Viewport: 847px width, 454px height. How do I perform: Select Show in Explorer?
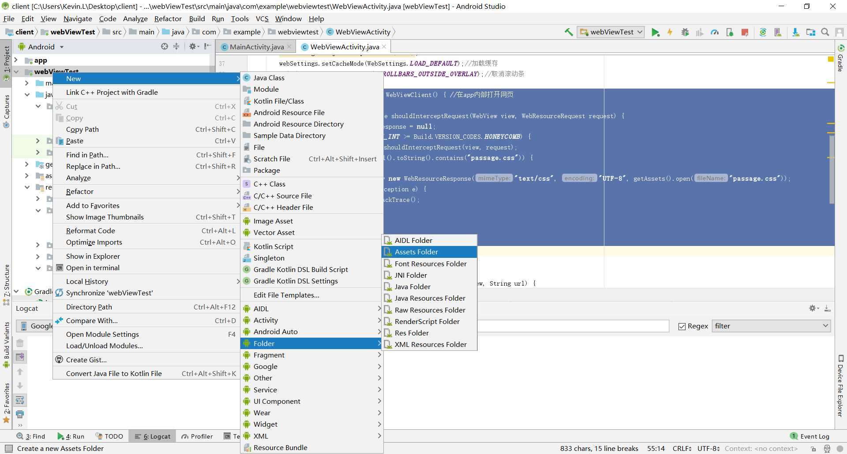tap(146, 256)
